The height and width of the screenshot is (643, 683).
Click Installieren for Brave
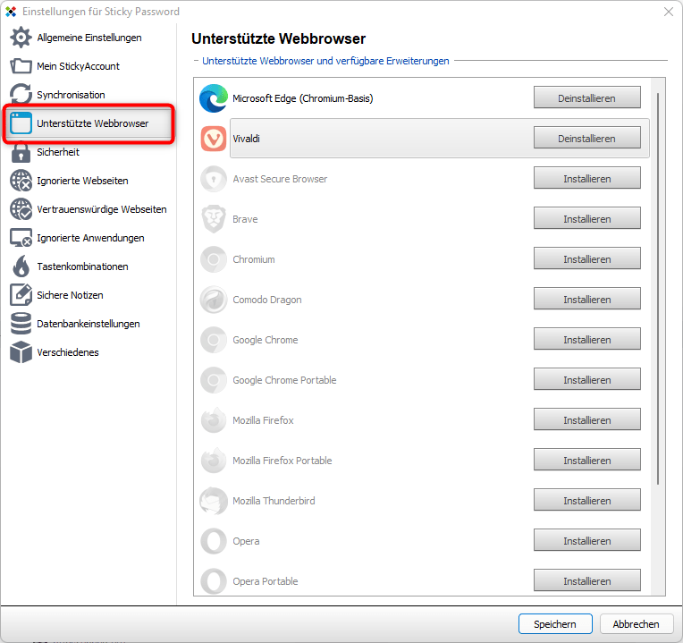point(586,219)
